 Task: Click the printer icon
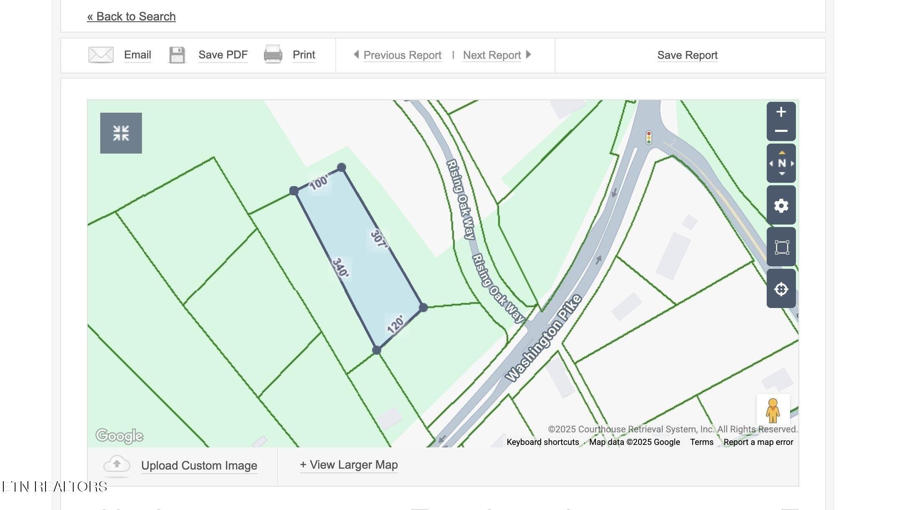tap(273, 55)
